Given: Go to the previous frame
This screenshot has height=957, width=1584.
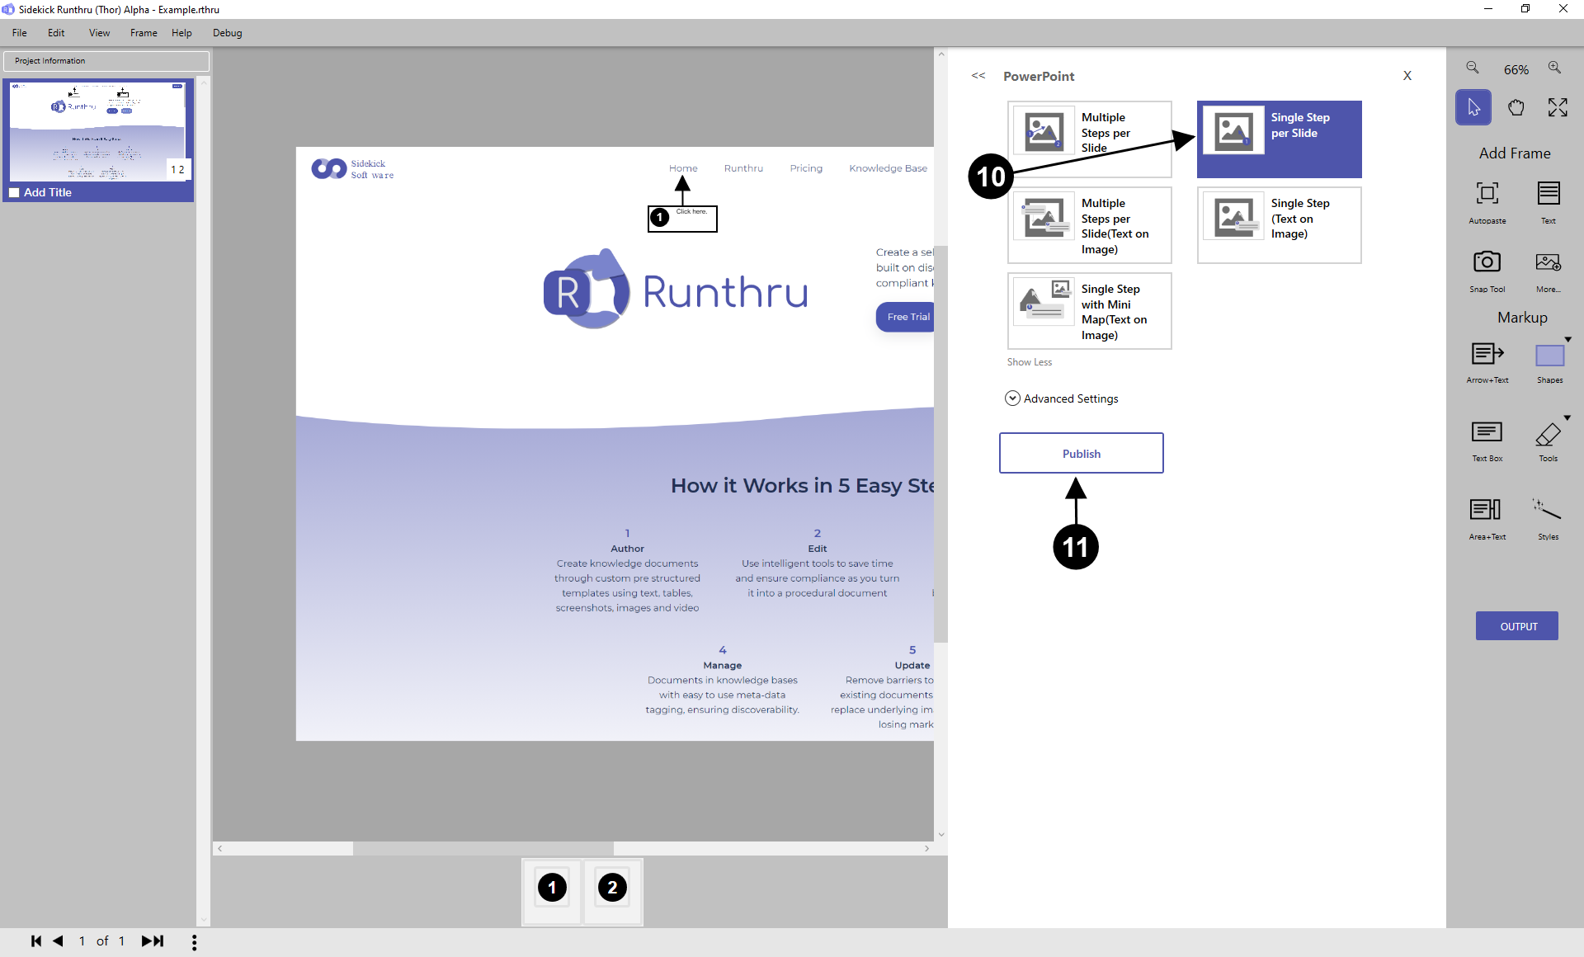Looking at the screenshot, I should [x=58, y=940].
